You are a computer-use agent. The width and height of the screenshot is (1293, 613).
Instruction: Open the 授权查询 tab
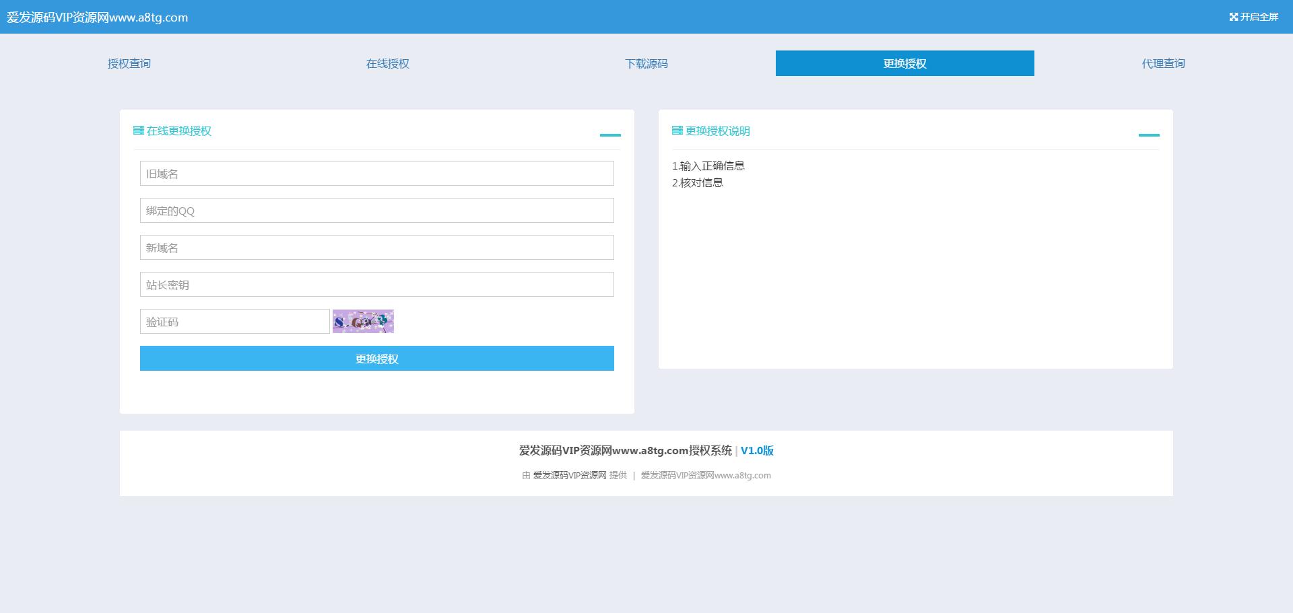pyautogui.click(x=129, y=63)
